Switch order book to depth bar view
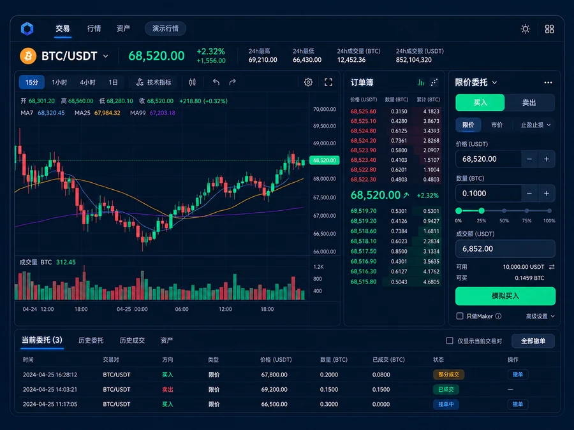Image resolution: width=574 pixels, height=430 pixels. (x=421, y=82)
